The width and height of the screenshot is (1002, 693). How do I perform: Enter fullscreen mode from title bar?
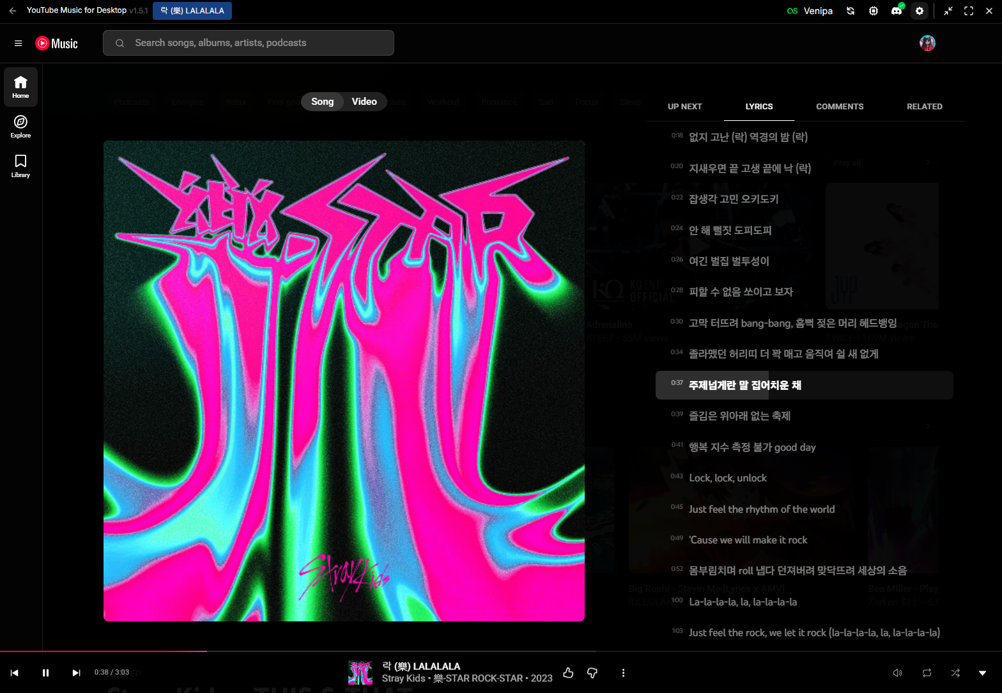click(x=969, y=11)
